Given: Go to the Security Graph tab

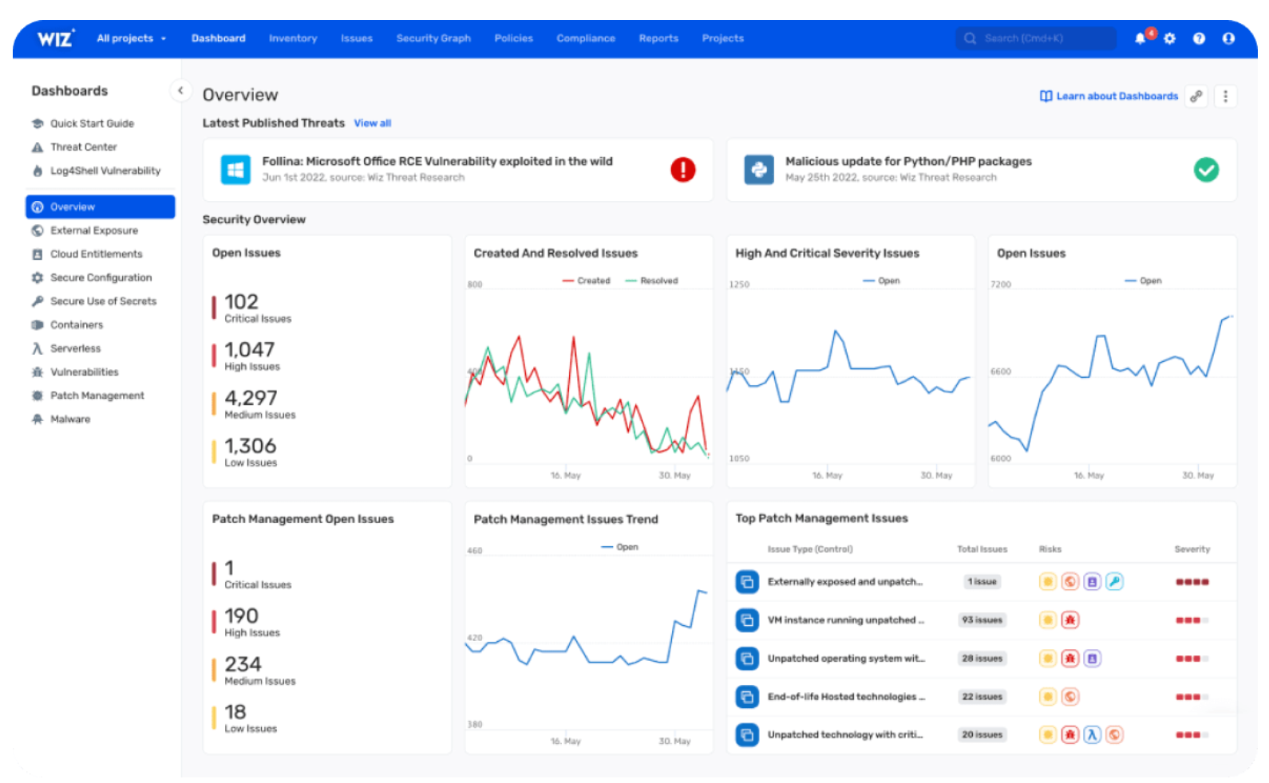Looking at the screenshot, I should 433,38.
